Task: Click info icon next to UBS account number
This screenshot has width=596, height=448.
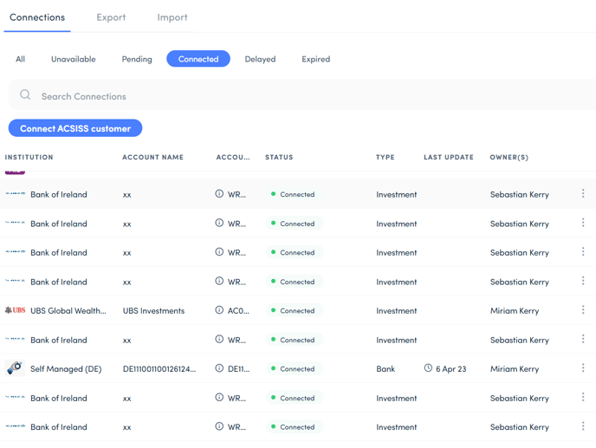Action: click(219, 310)
